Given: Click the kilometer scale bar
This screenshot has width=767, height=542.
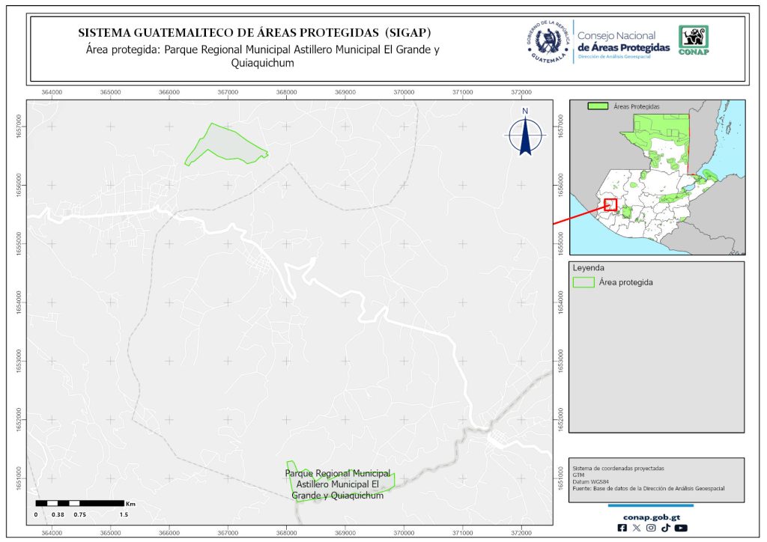Looking at the screenshot, I should [x=80, y=502].
